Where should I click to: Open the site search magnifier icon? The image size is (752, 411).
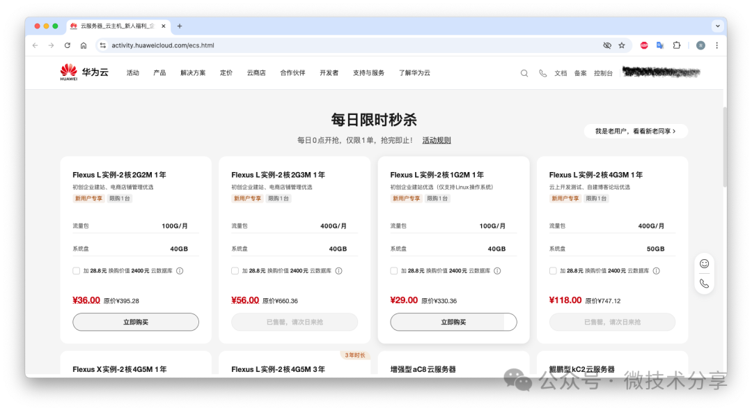coord(524,73)
